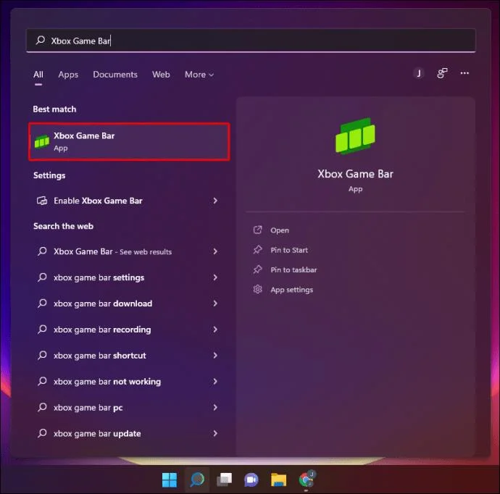Open Enable Xbox Game Bar setting

coord(128,201)
